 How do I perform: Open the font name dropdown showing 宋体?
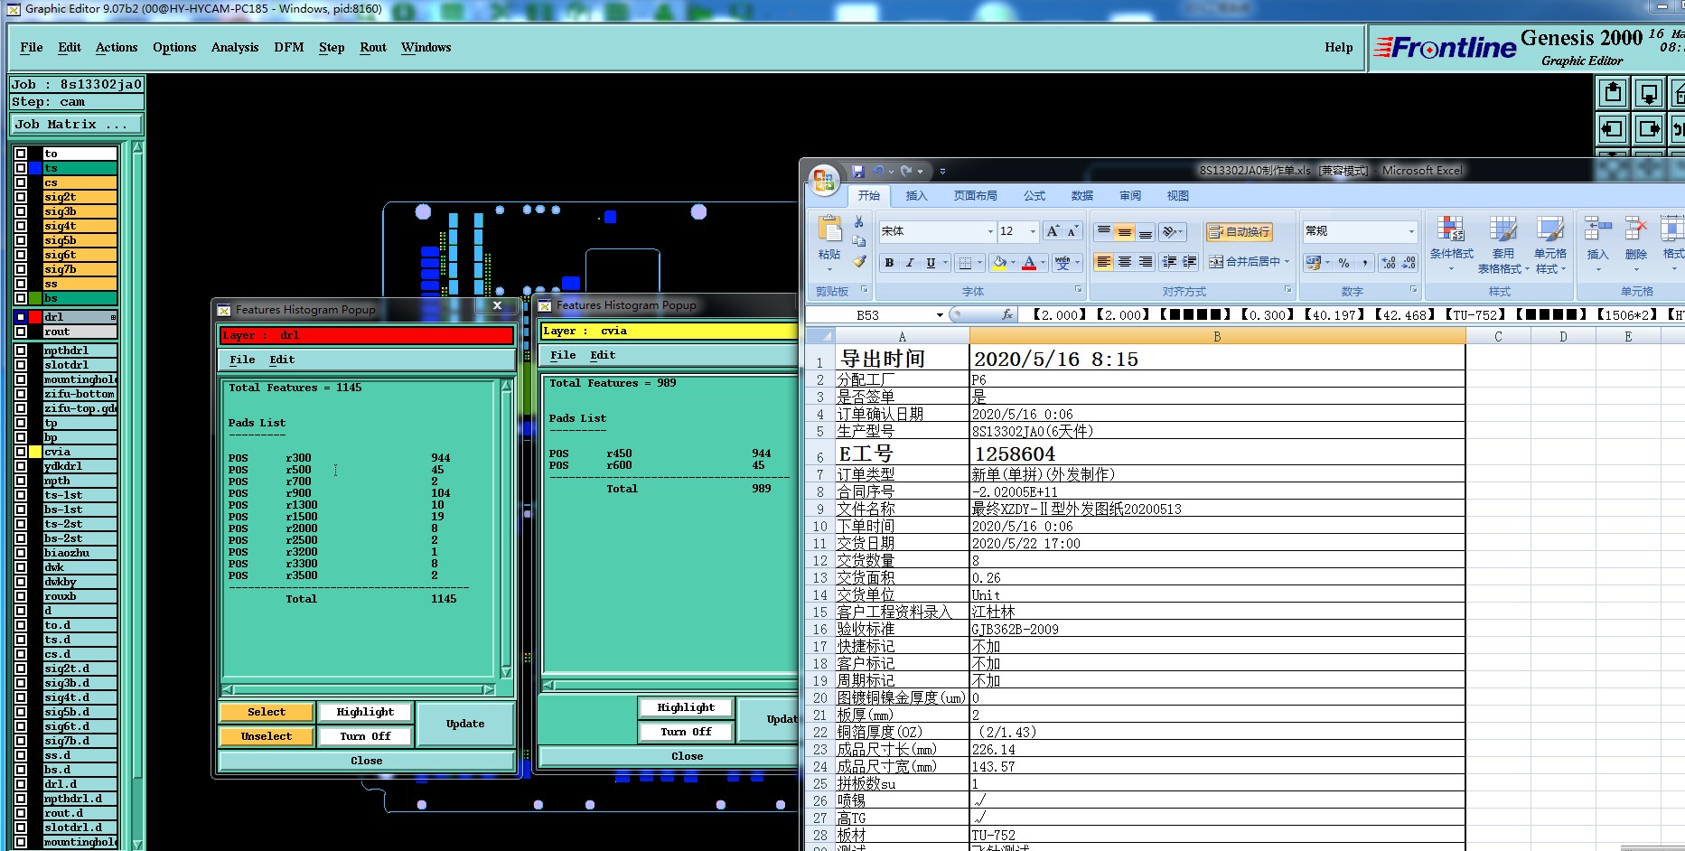pyautogui.click(x=990, y=232)
